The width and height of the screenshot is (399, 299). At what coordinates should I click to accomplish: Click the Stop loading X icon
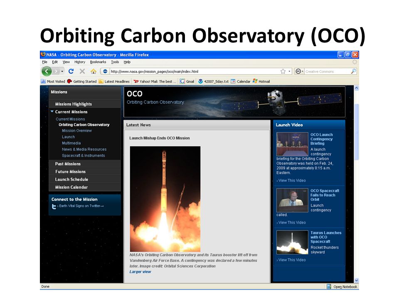tap(82, 71)
